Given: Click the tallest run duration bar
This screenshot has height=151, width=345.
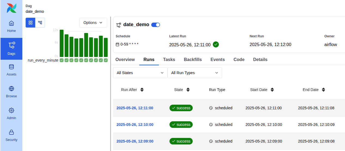Looking at the screenshot, I should pos(62,43).
